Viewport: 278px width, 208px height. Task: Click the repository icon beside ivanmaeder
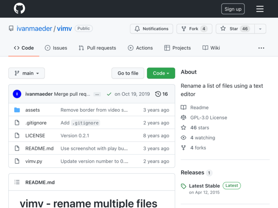coord(11,29)
